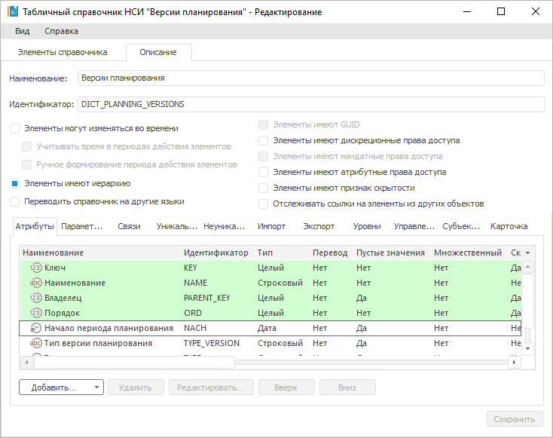
Task: Click the Идентификатор input field
Action: click(310, 104)
